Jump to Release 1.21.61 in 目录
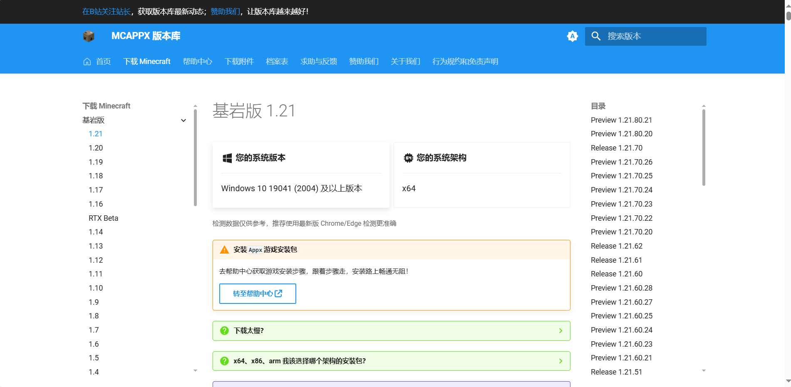 pos(617,260)
